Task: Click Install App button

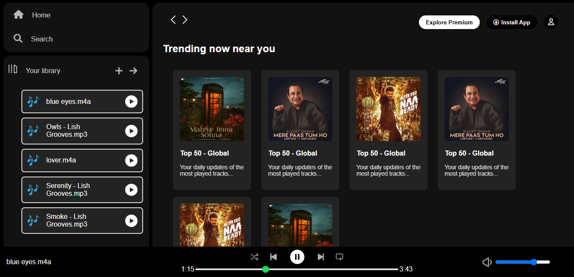Action: 512,22
